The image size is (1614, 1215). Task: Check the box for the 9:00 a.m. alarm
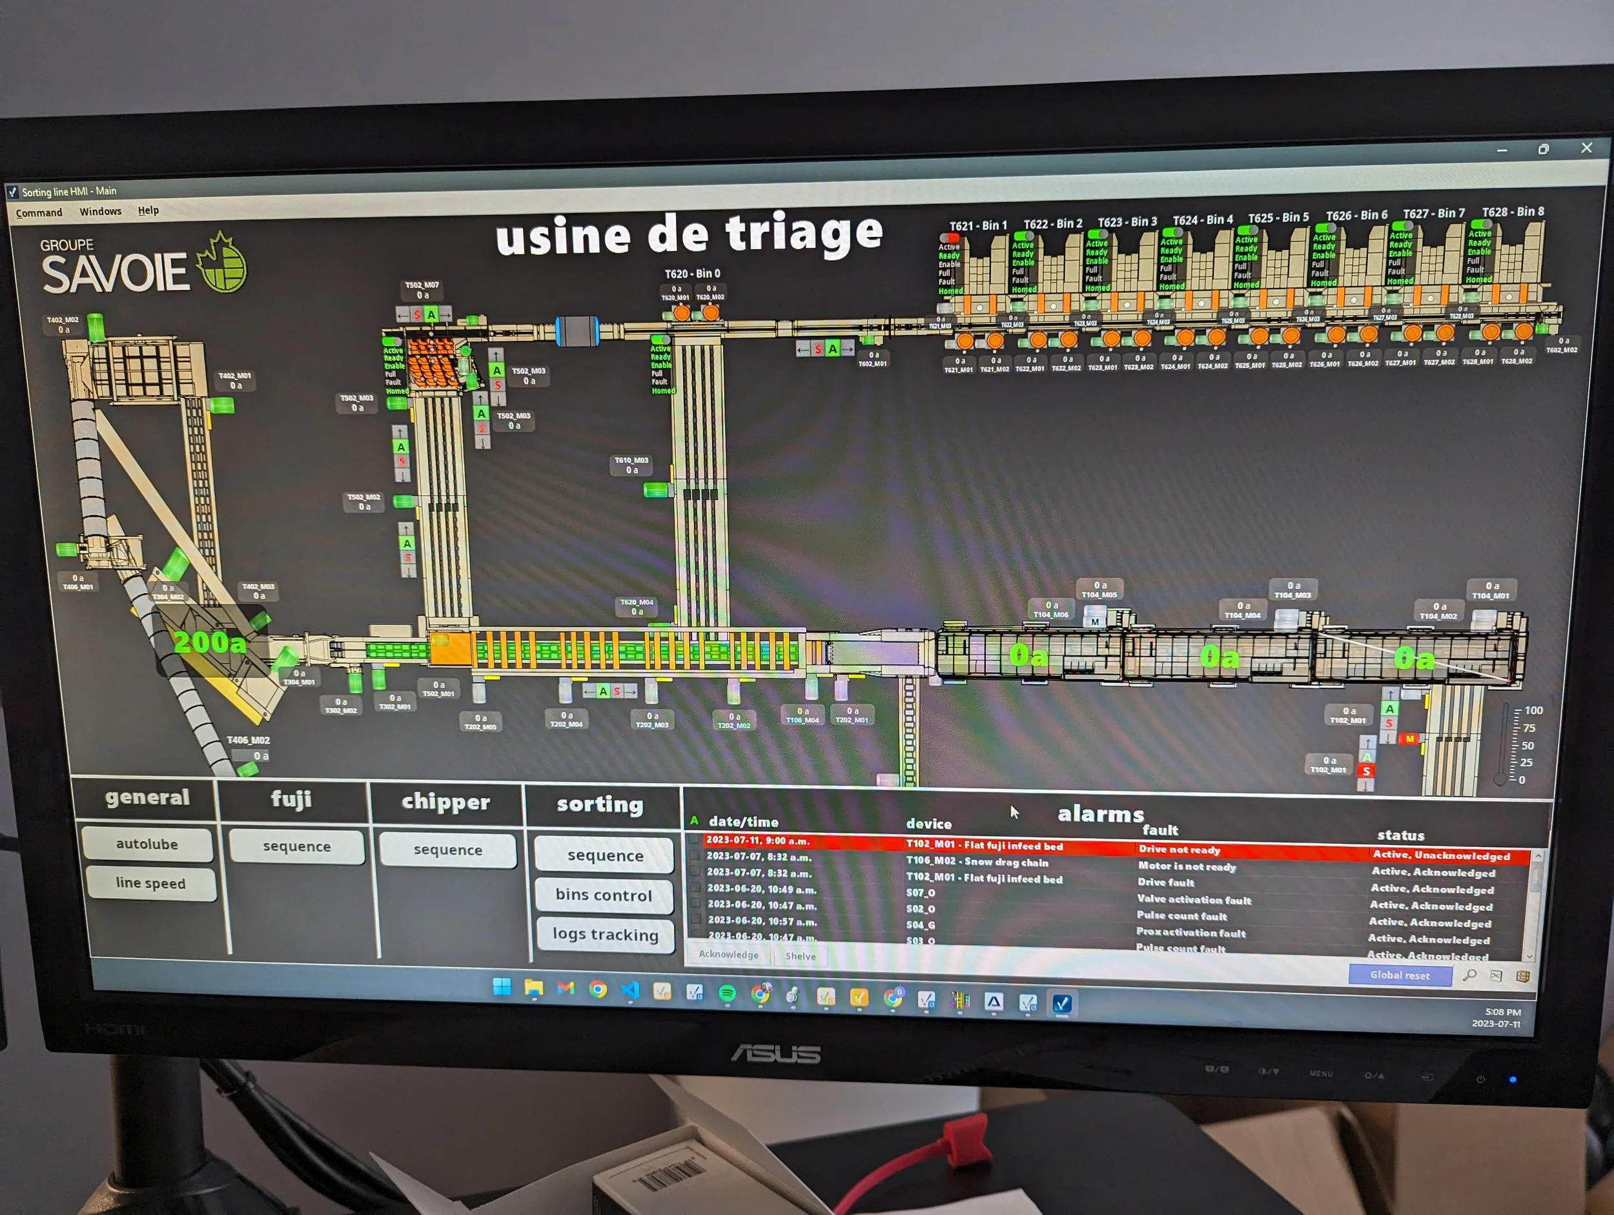(694, 840)
